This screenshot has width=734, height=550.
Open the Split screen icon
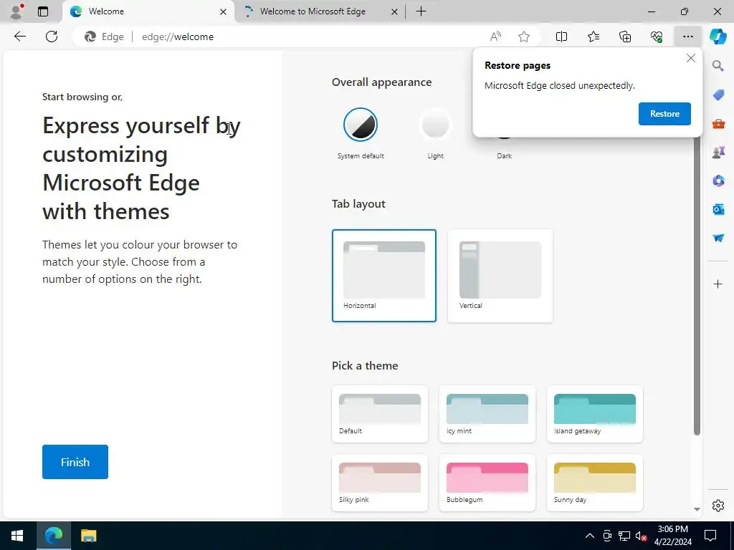pos(561,37)
